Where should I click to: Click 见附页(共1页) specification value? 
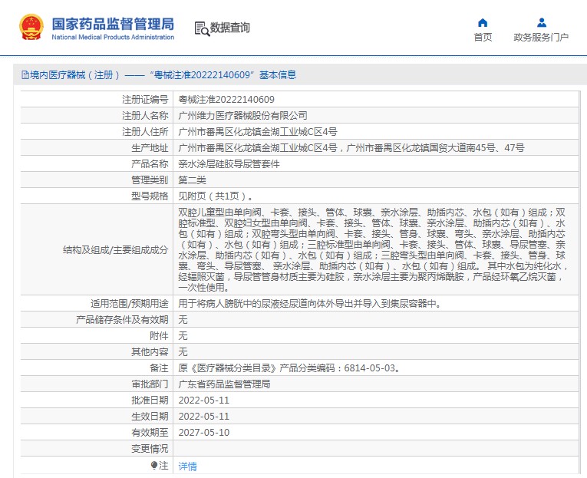pyautogui.click(x=216, y=196)
